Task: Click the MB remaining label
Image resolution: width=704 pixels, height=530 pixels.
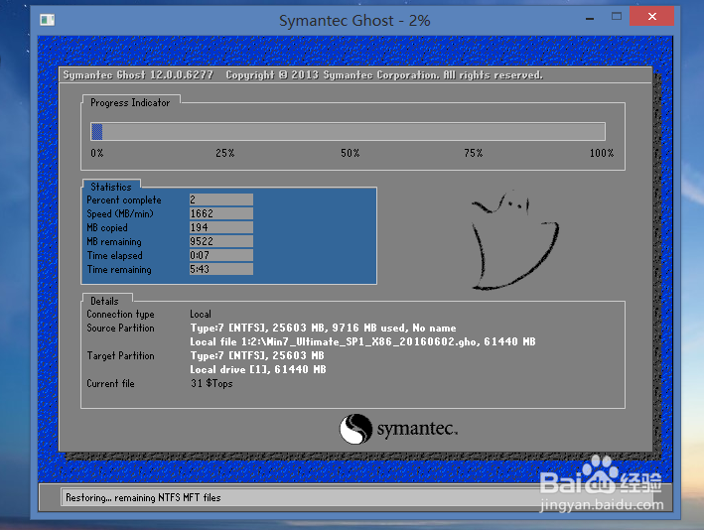Action: (x=114, y=241)
